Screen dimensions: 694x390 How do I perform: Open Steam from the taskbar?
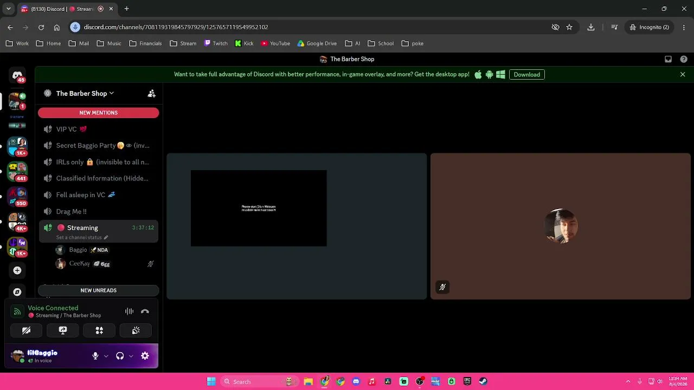tap(483, 382)
